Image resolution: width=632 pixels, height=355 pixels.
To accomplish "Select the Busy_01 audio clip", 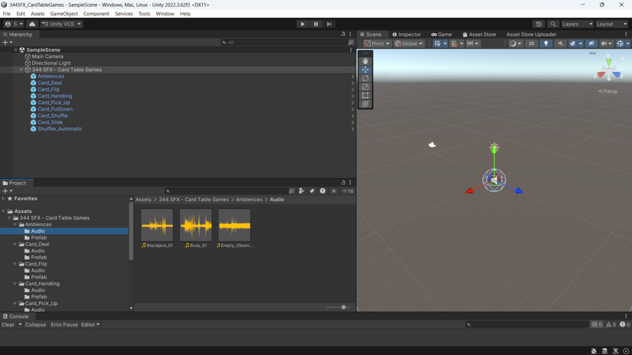I will click(196, 229).
